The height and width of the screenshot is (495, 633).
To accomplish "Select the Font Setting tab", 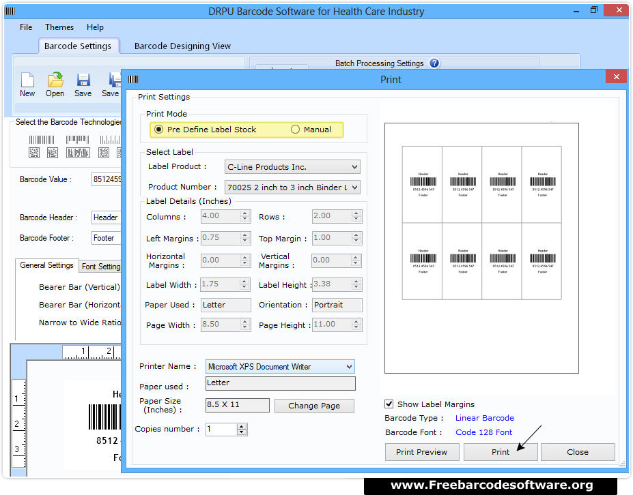I will coord(101,267).
